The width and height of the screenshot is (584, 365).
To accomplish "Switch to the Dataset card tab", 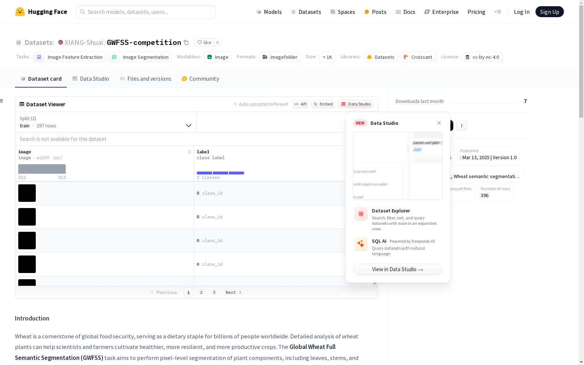I will coord(41,79).
